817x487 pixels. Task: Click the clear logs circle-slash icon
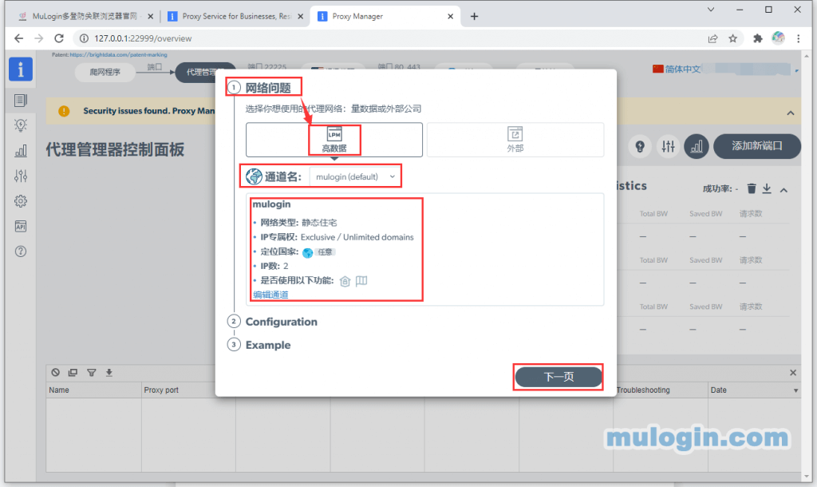coord(55,372)
